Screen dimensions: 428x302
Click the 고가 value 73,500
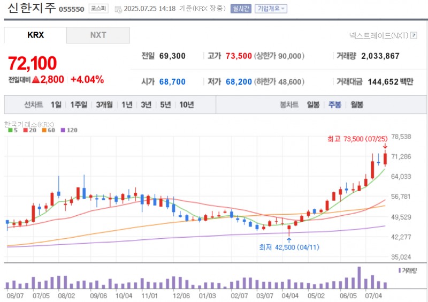pyautogui.click(x=239, y=56)
